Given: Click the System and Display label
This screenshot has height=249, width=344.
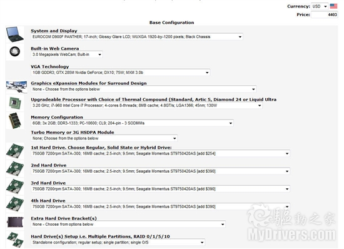Looking at the screenshot, I should 54,31.
